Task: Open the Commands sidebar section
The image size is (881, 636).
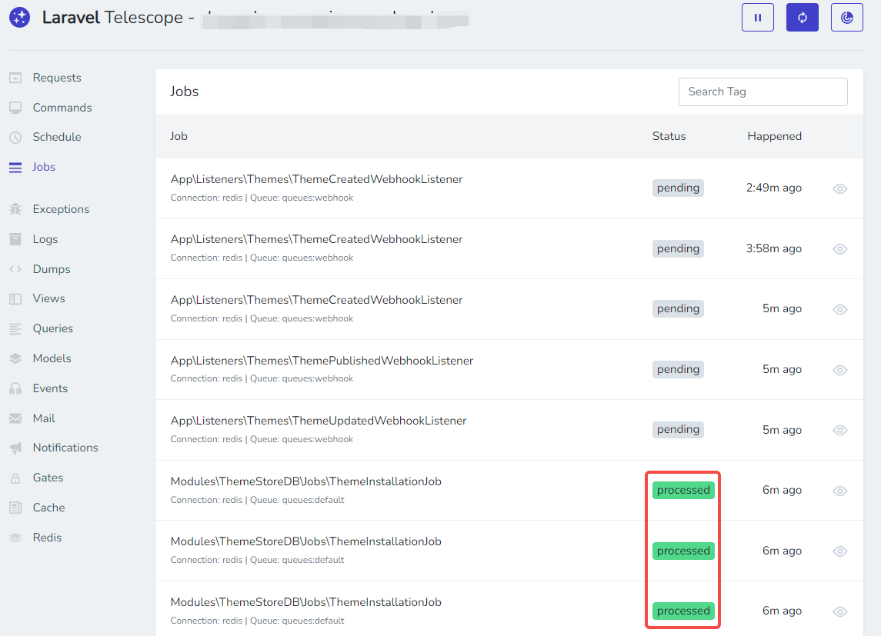Action: [62, 108]
